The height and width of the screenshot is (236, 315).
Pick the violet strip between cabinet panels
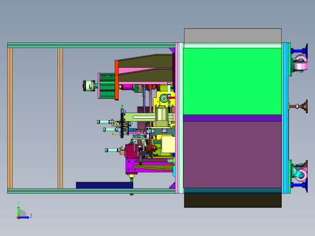(232, 118)
